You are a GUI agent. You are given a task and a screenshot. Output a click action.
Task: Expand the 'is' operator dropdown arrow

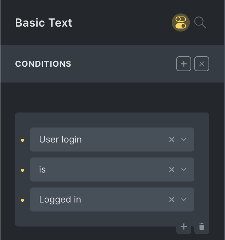(x=184, y=169)
